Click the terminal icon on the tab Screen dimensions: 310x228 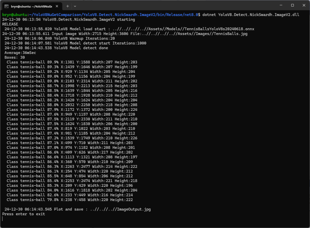tap(6, 6)
